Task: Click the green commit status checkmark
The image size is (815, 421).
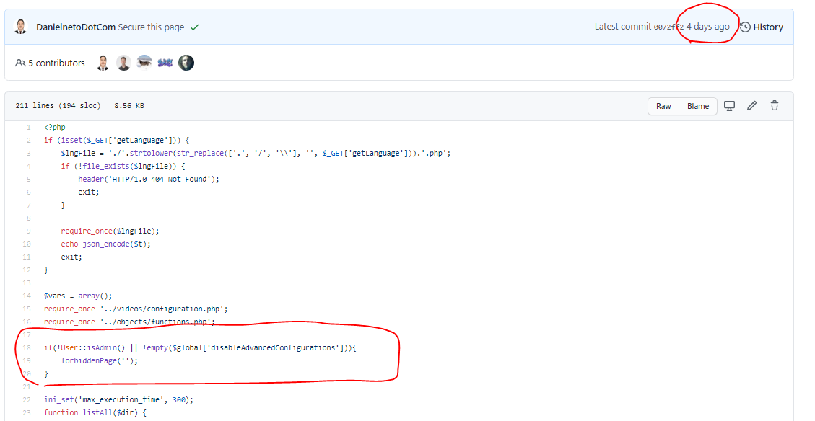Action: coord(194,27)
